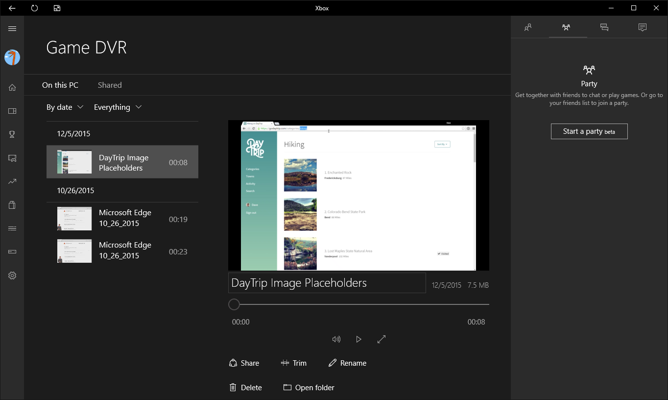Open the user profile avatar
This screenshot has height=400, width=668.
(x=12, y=57)
